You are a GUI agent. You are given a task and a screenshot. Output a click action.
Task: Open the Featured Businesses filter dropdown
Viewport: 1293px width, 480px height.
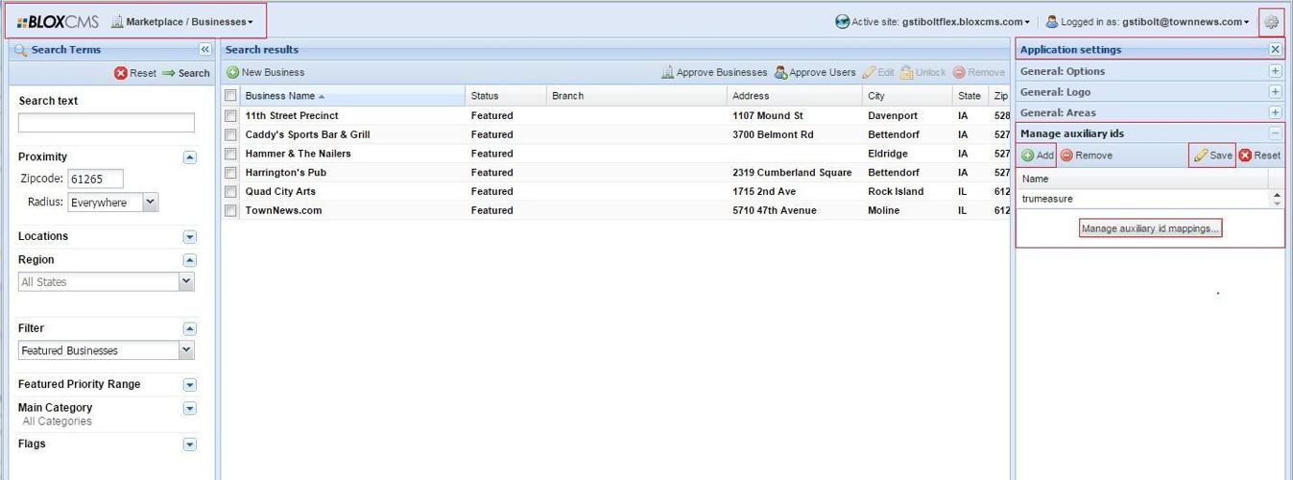tap(186, 350)
